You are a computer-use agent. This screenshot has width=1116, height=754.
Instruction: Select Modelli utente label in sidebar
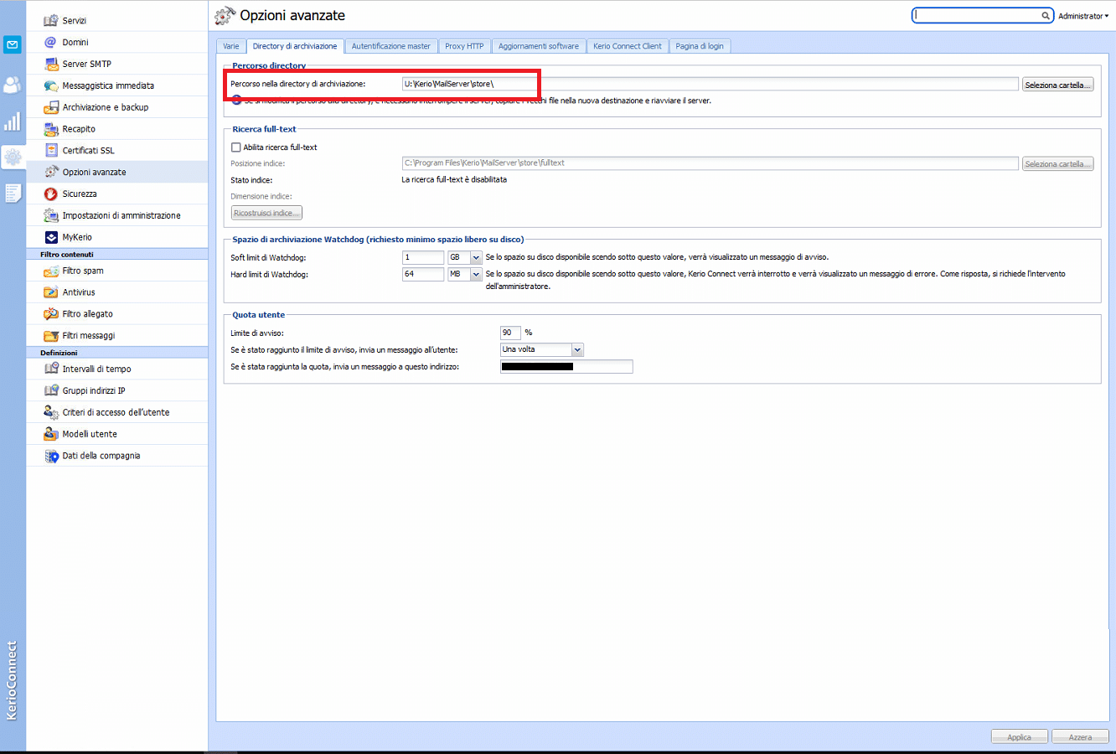point(90,434)
